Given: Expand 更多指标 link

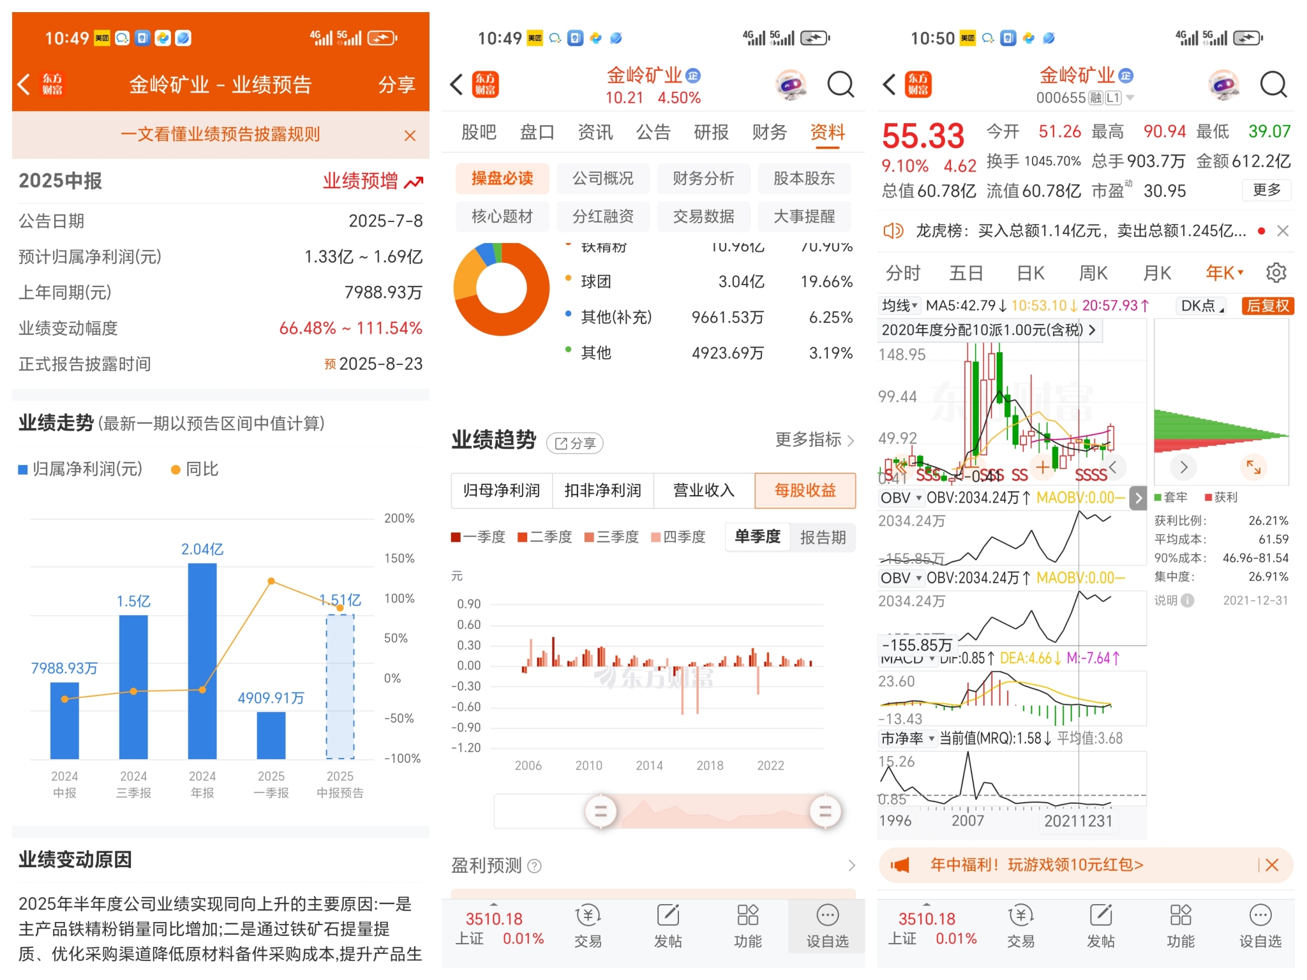Looking at the screenshot, I should [814, 440].
